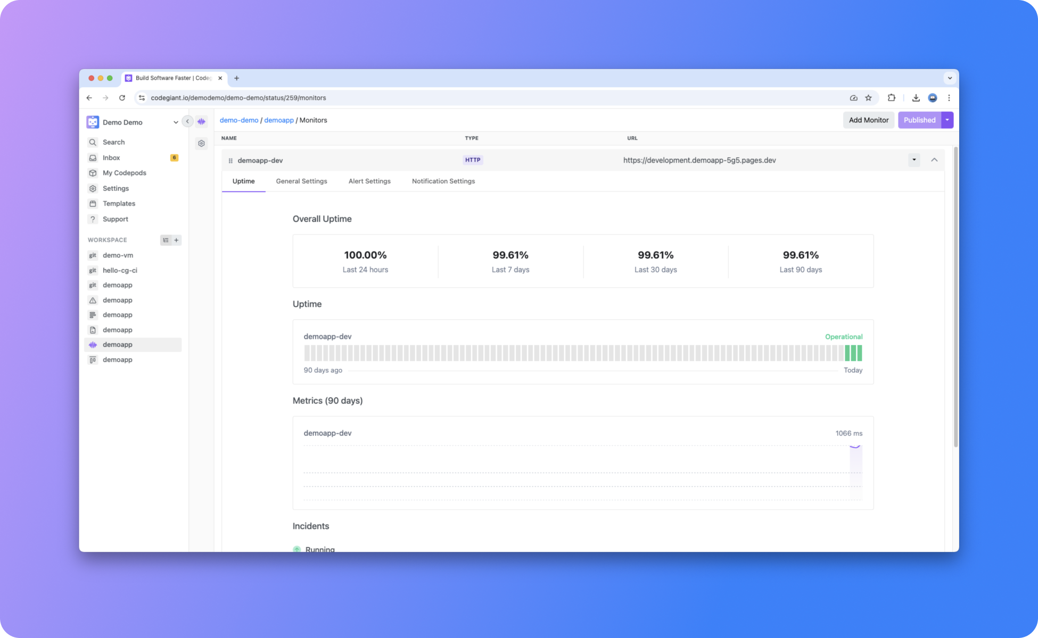
Task: Open the tab search dropdown arrow
Action: [x=950, y=78]
